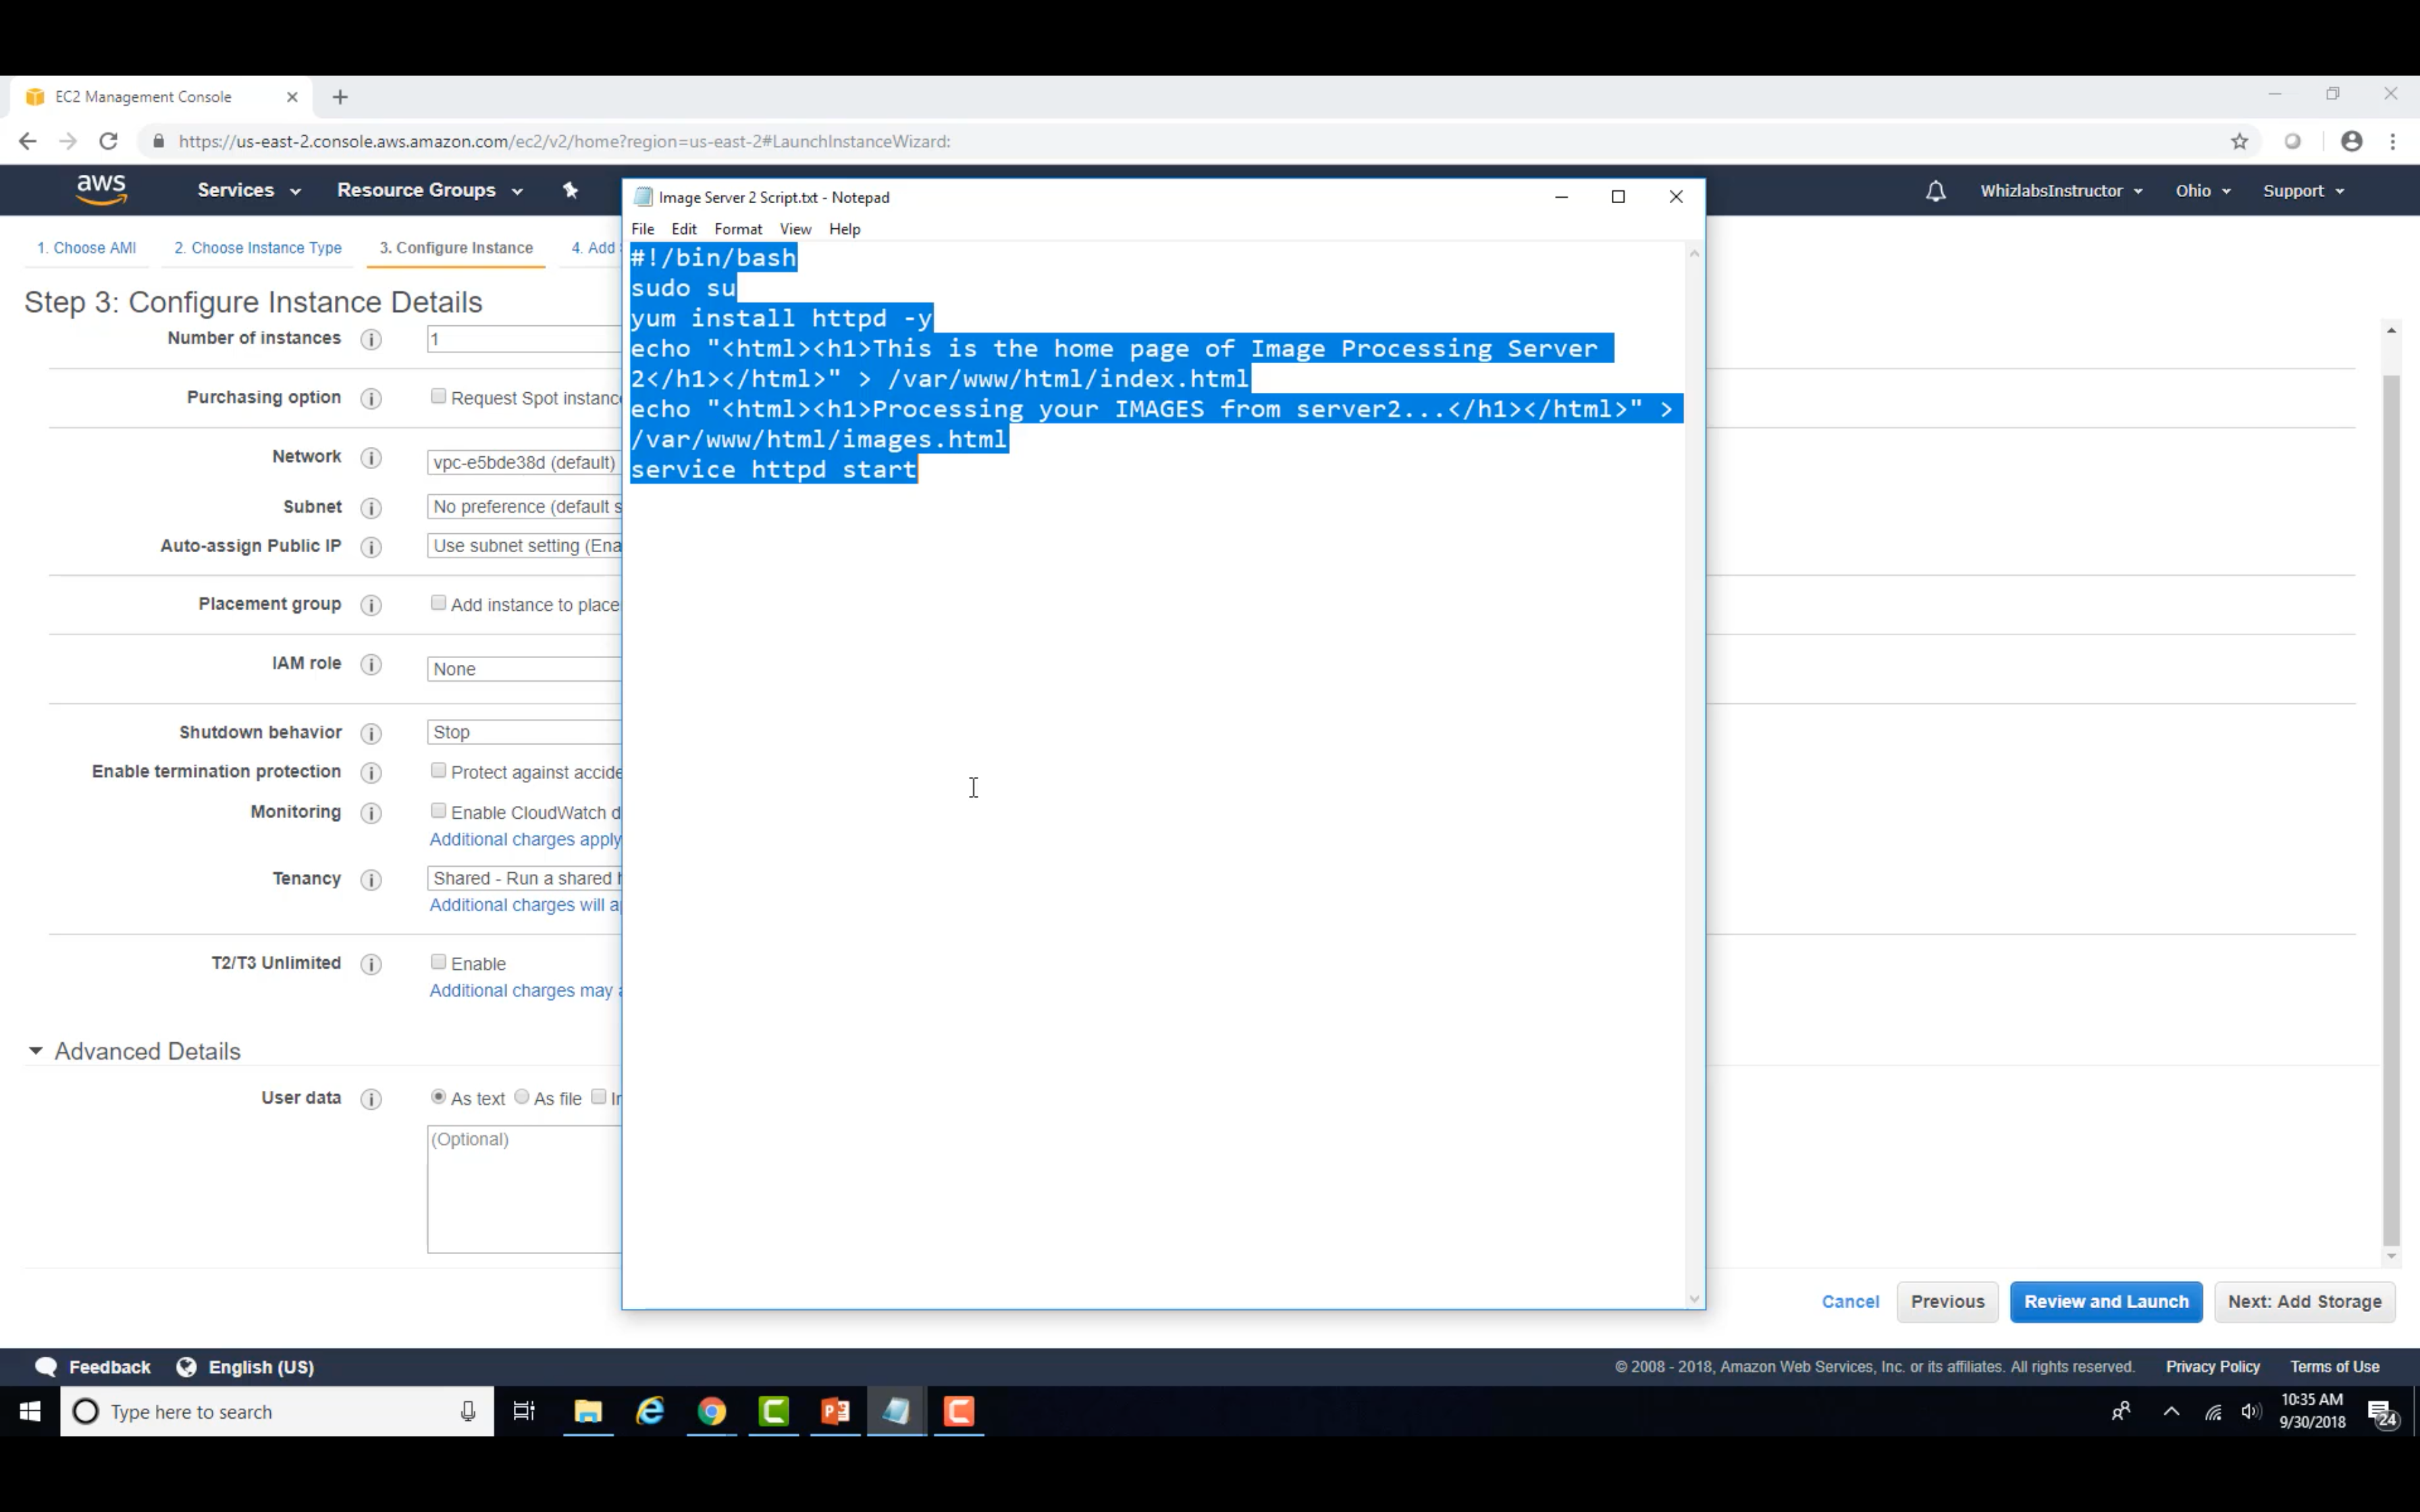Enable the Request Spot instances checkbox
This screenshot has width=2420, height=1512.
click(438, 397)
